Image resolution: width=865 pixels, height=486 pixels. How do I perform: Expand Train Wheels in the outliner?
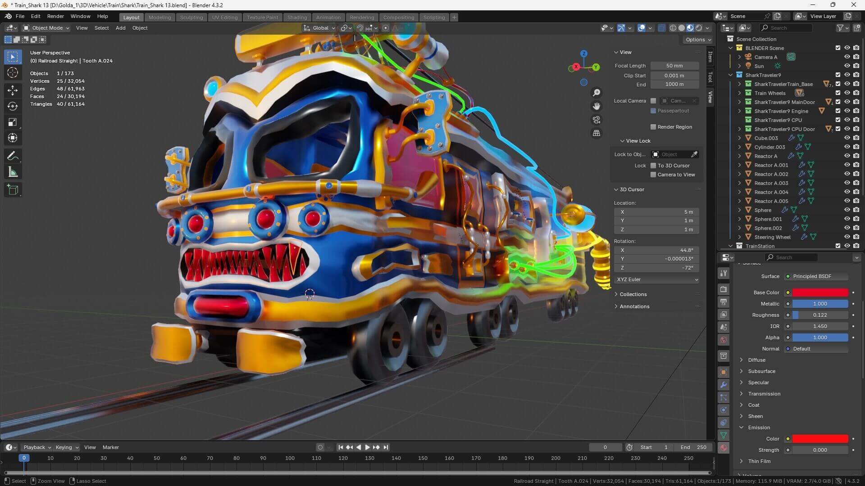(740, 93)
